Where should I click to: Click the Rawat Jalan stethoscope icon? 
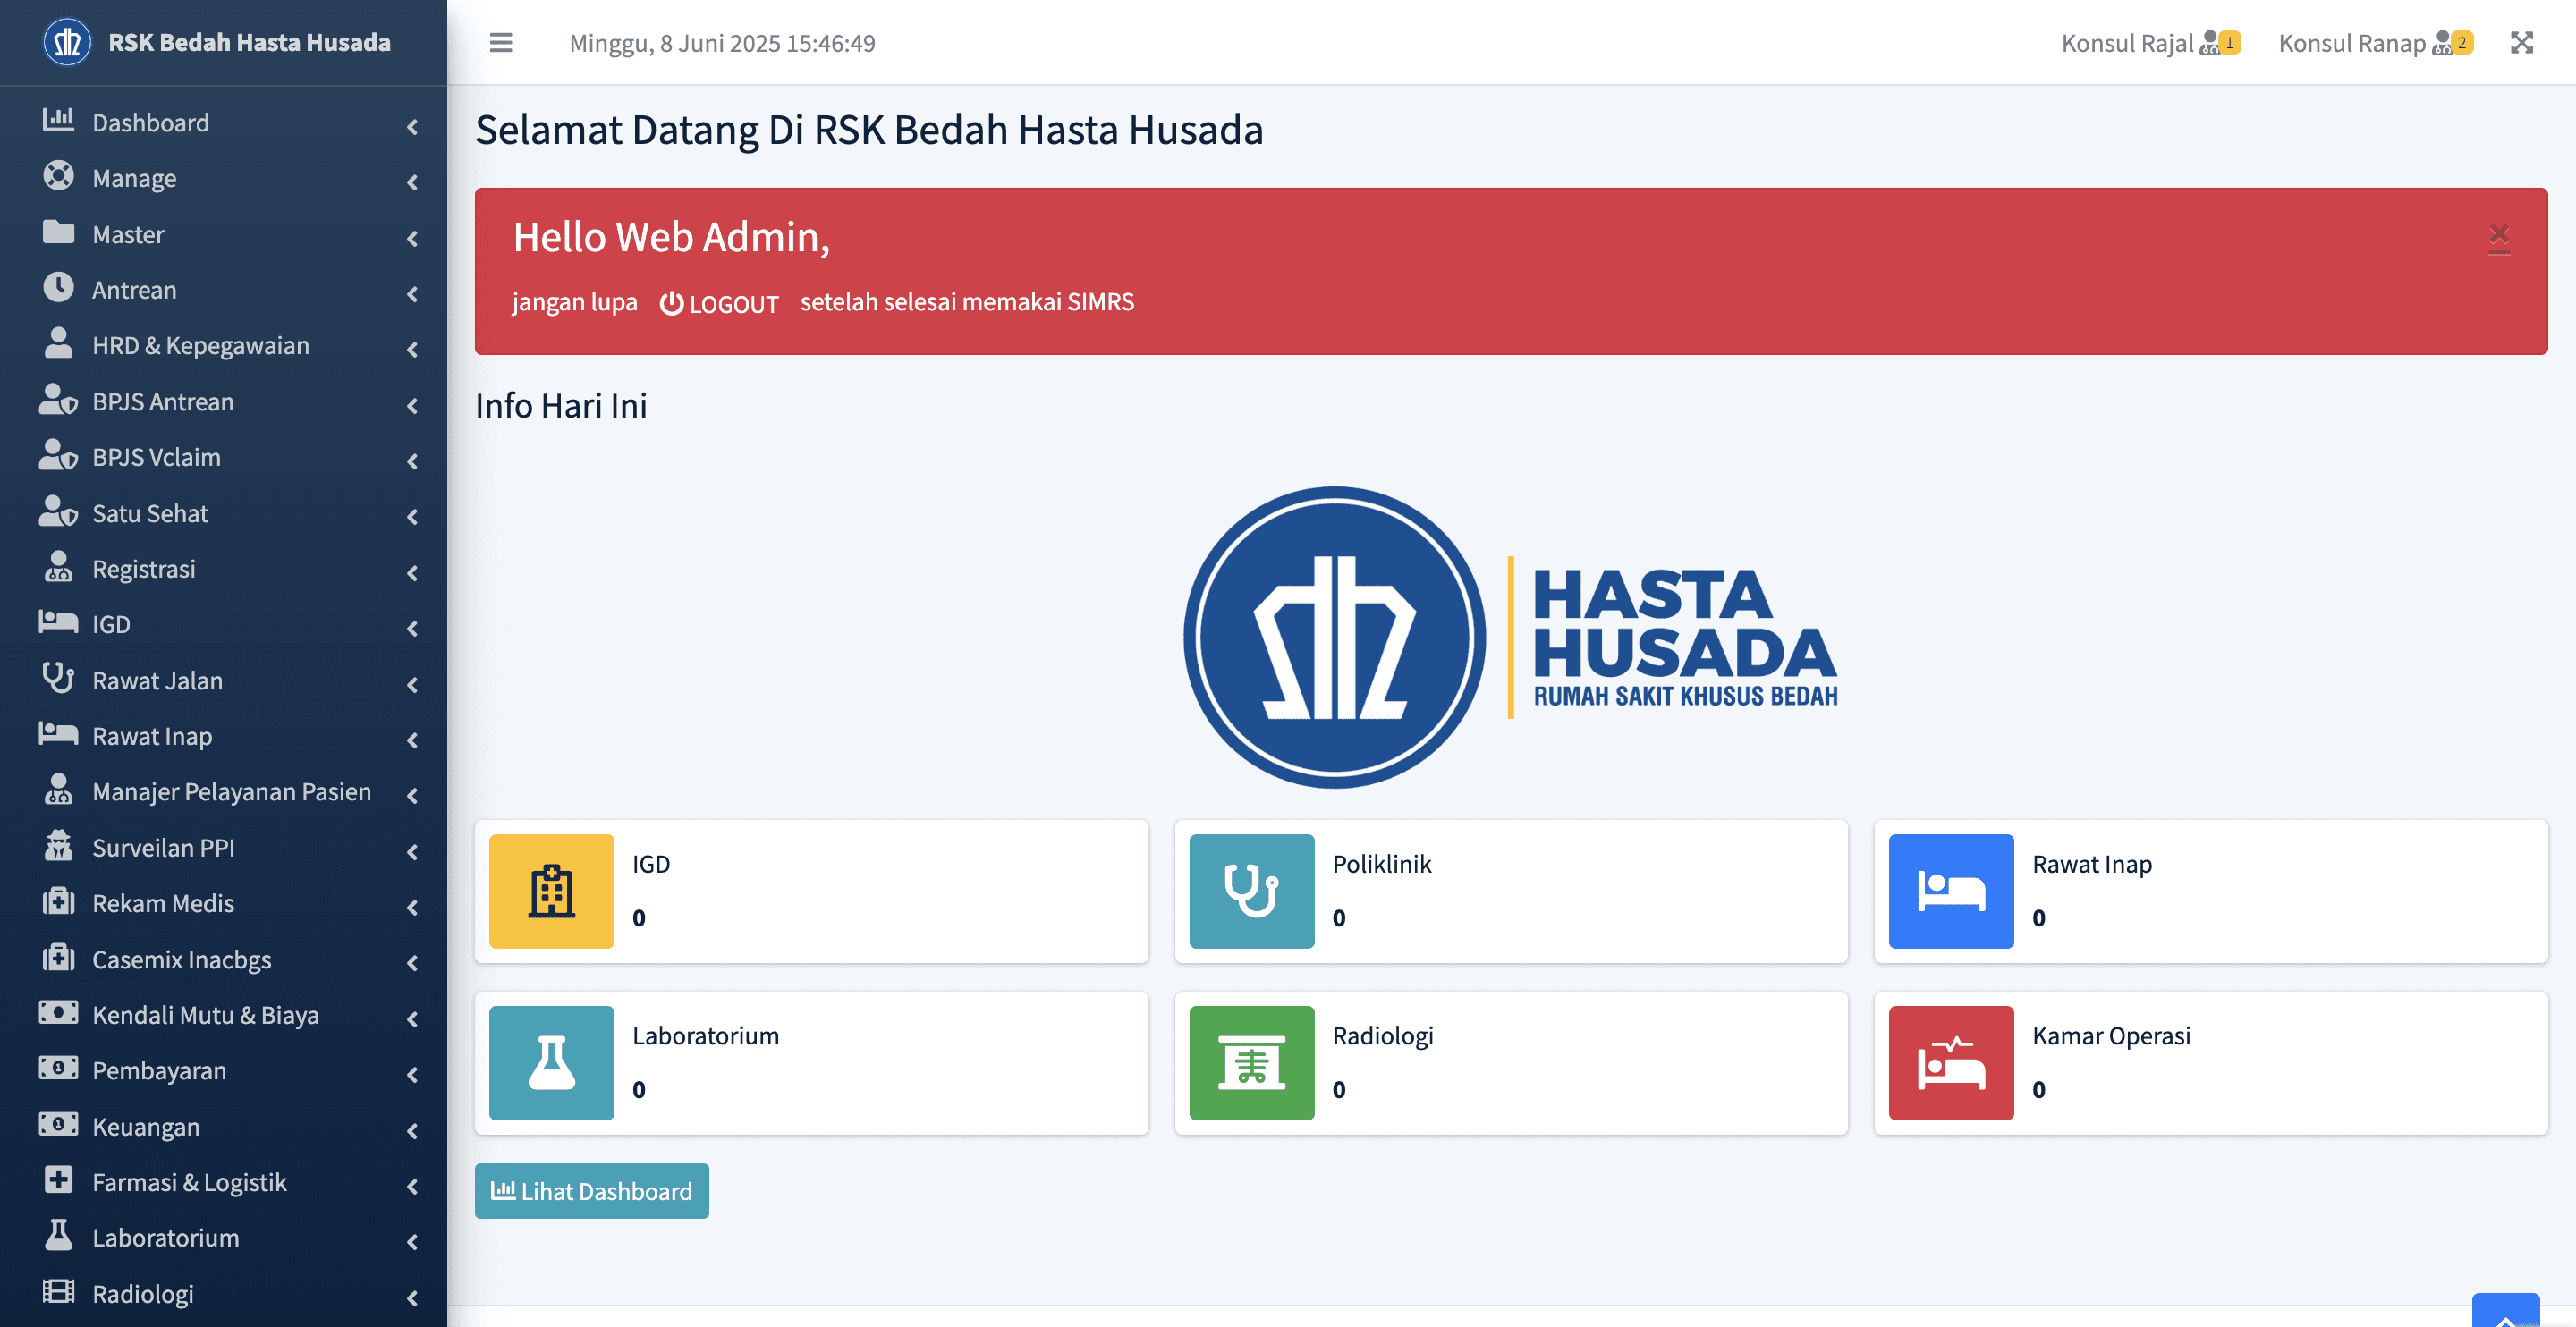pos(58,678)
